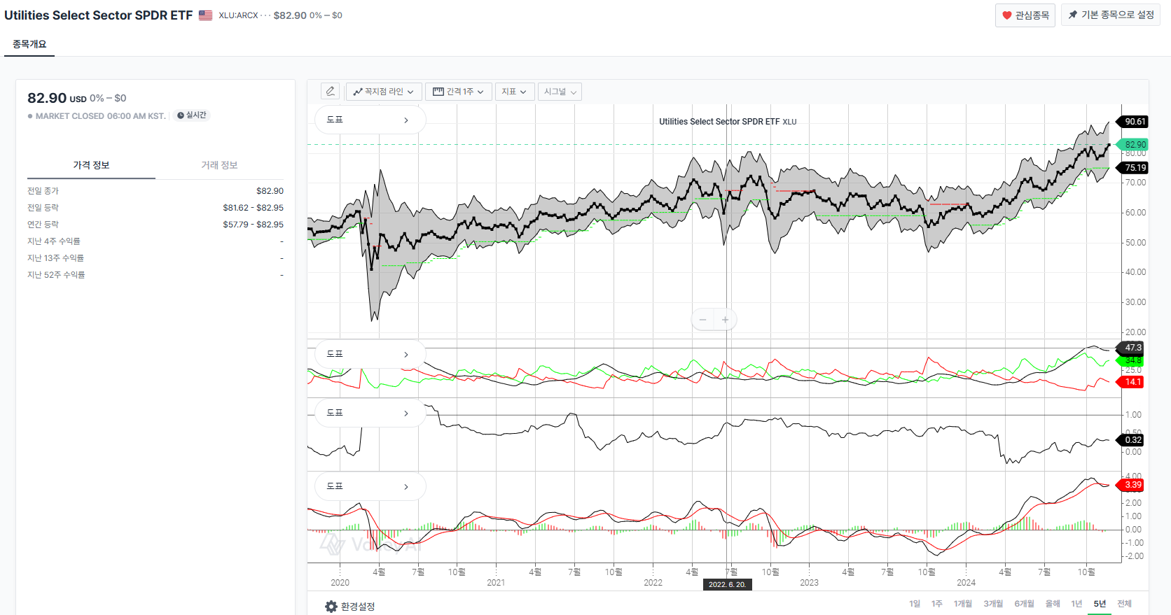Expand the 도표 panel on the MACD chart
Screen dimensions: 1171x615
370,486
